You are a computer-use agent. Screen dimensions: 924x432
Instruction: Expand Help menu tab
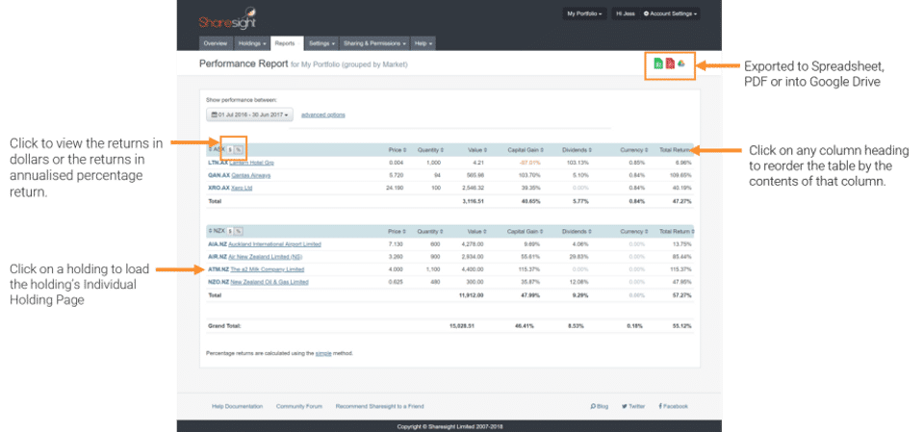pyautogui.click(x=423, y=43)
